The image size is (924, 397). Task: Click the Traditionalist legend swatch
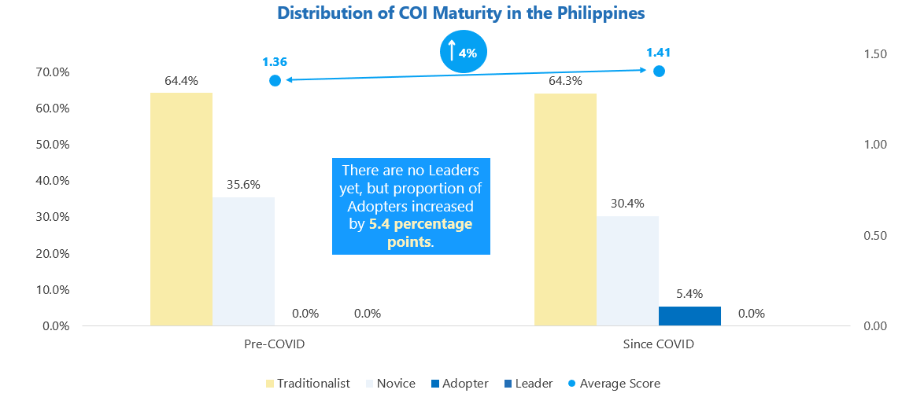pyautogui.click(x=269, y=384)
